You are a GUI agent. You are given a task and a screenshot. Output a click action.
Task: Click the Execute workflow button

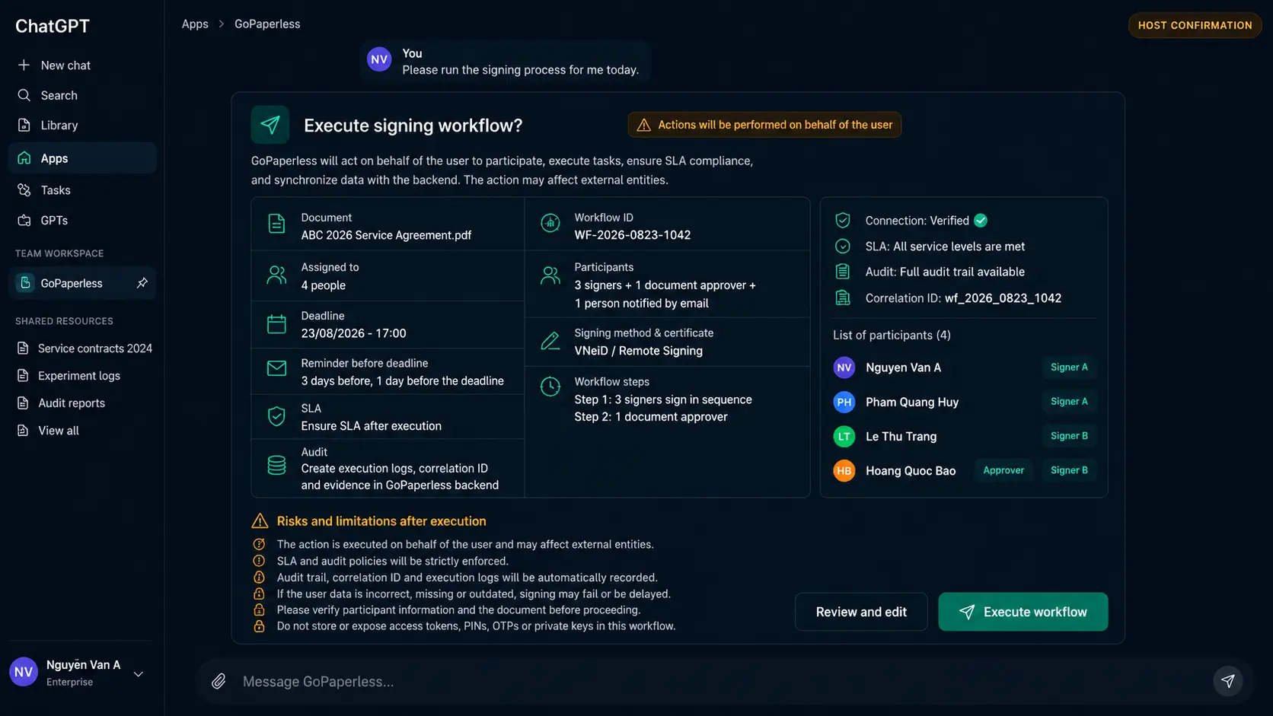click(1023, 612)
